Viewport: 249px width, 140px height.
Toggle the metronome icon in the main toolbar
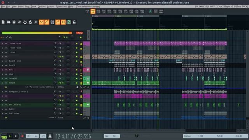click(36, 22)
